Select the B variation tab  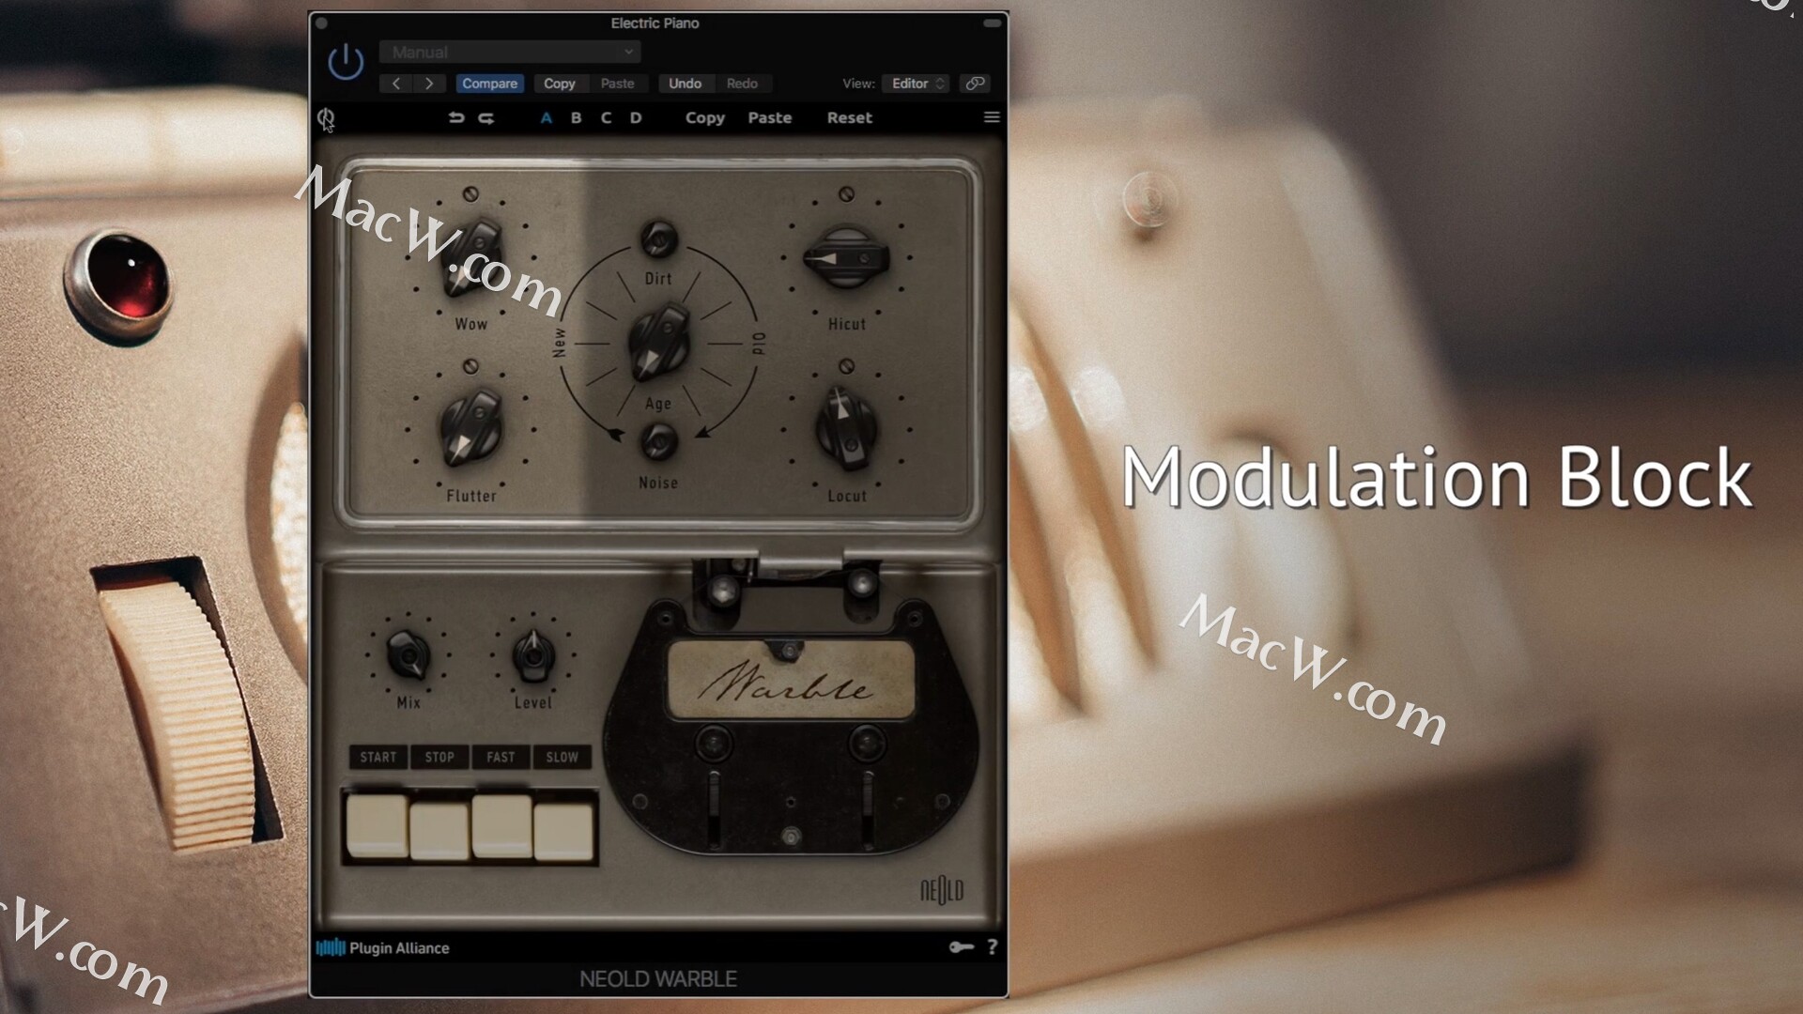click(x=576, y=116)
